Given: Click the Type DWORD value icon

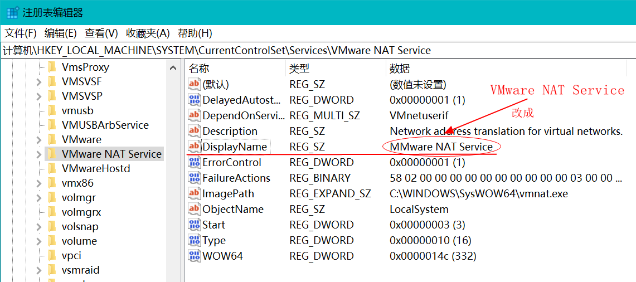Looking at the screenshot, I should pos(195,240).
